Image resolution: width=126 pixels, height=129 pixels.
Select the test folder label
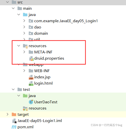pos(26,90)
